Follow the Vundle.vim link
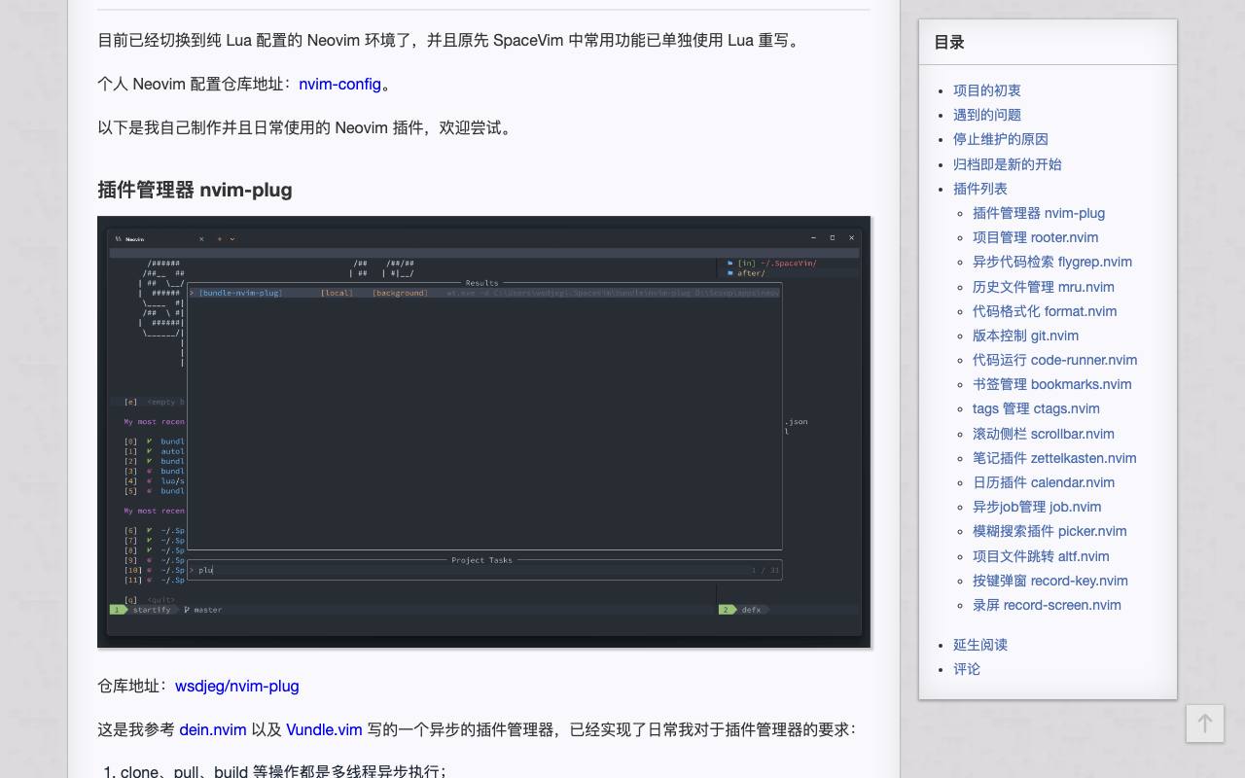Viewport: 1245px width, 778px height. [324, 729]
